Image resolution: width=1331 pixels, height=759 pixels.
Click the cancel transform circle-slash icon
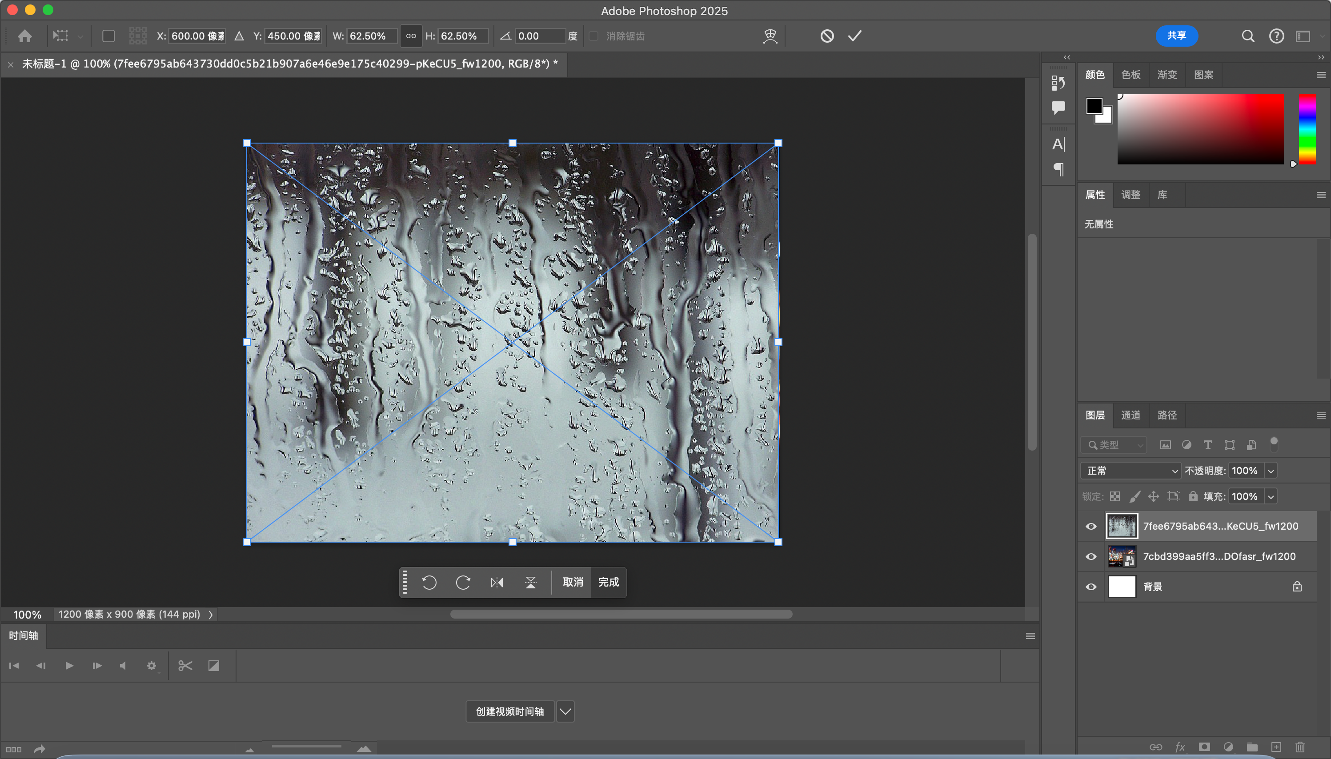(827, 36)
